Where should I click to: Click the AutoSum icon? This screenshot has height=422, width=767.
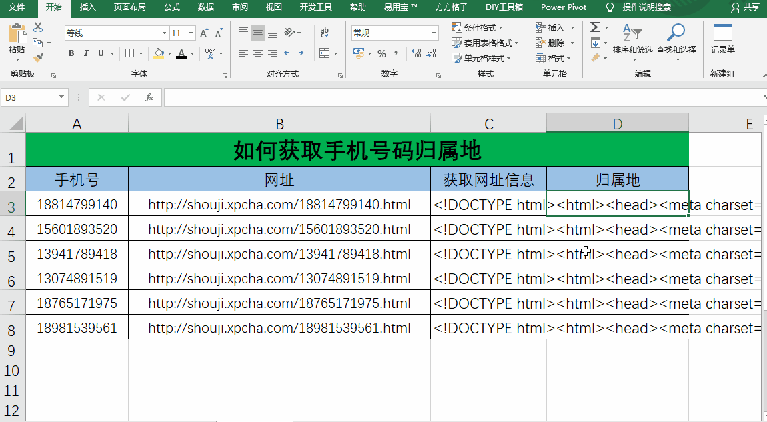click(x=596, y=27)
